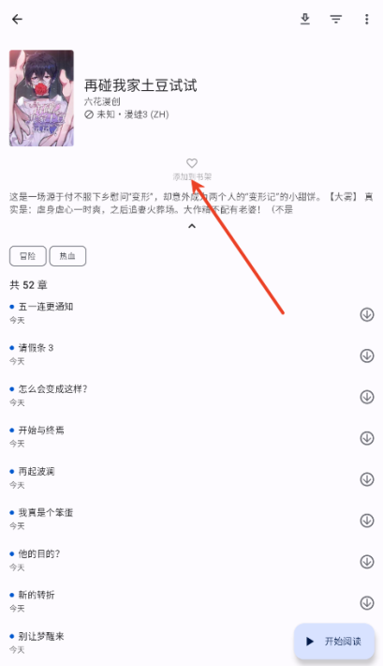Viewport: 383px width, 666px height.
Task: View the manga cover thumbnail
Action: pyautogui.click(x=41, y=98)
